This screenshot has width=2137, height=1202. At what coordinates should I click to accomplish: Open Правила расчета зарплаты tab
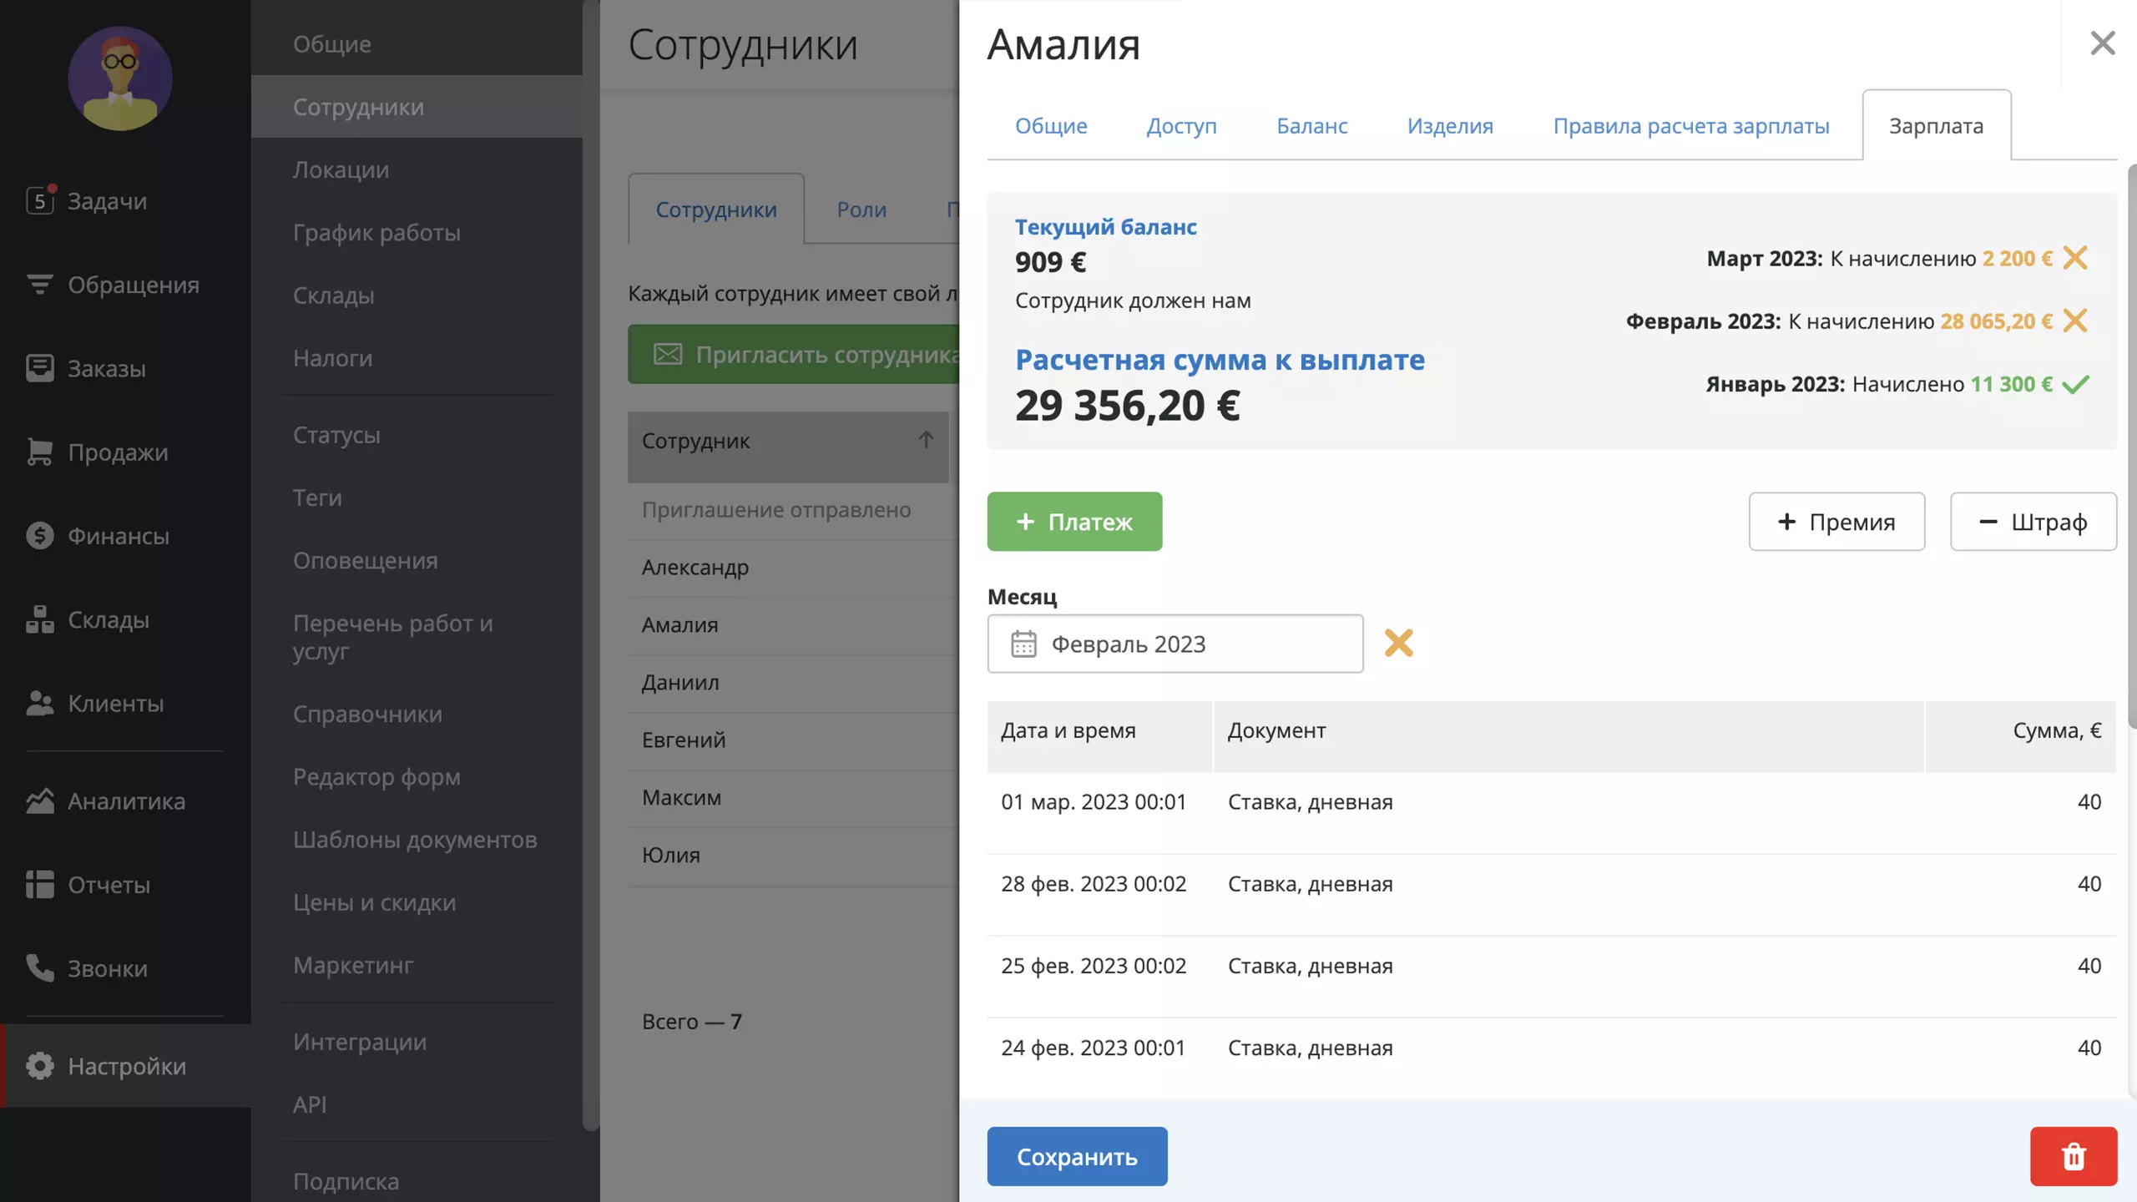1690,125
